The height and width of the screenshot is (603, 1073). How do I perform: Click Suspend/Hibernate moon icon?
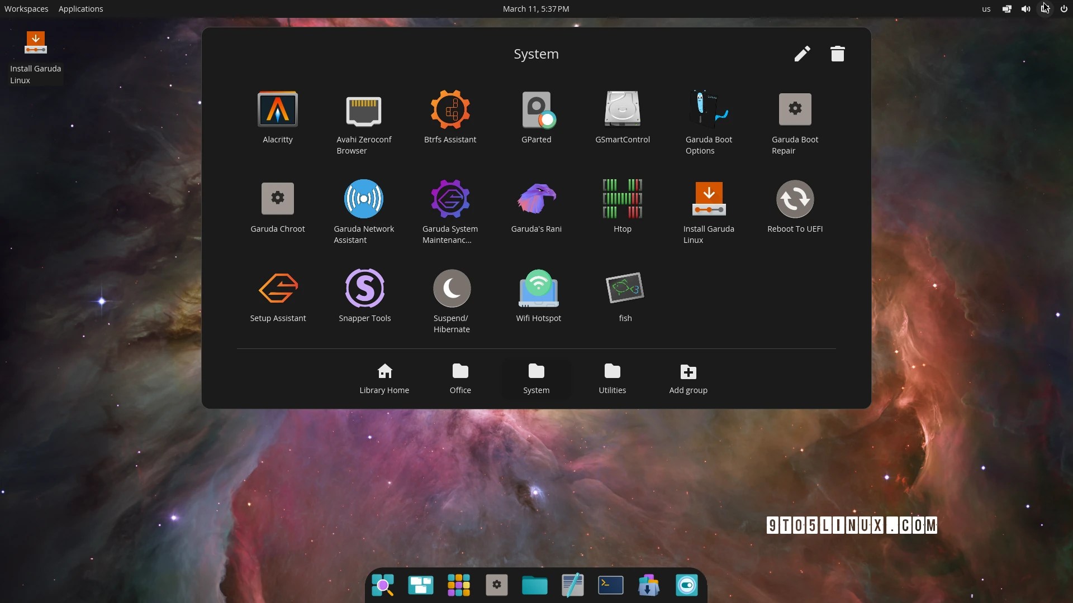pos(452,289)
